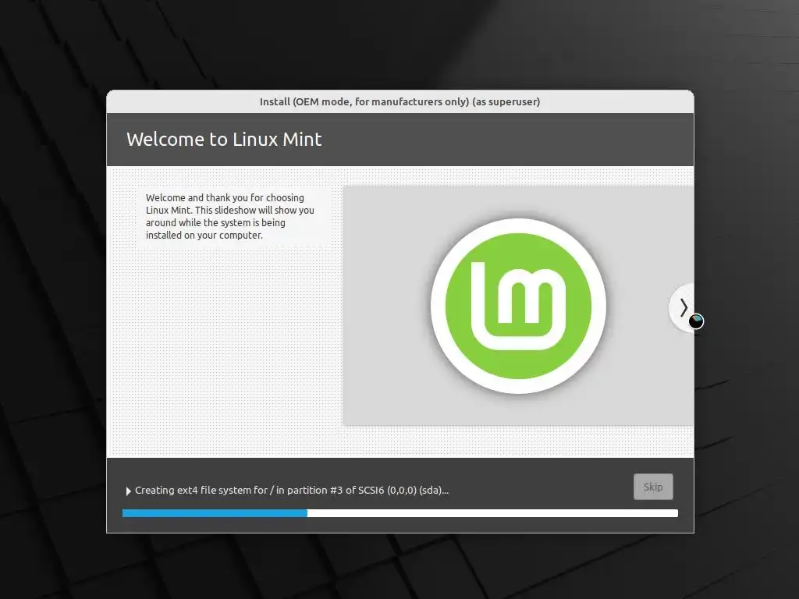The image size is (799, 599).
Task: Click the welcome slideshow paragraph text
Action: [230, 217]
